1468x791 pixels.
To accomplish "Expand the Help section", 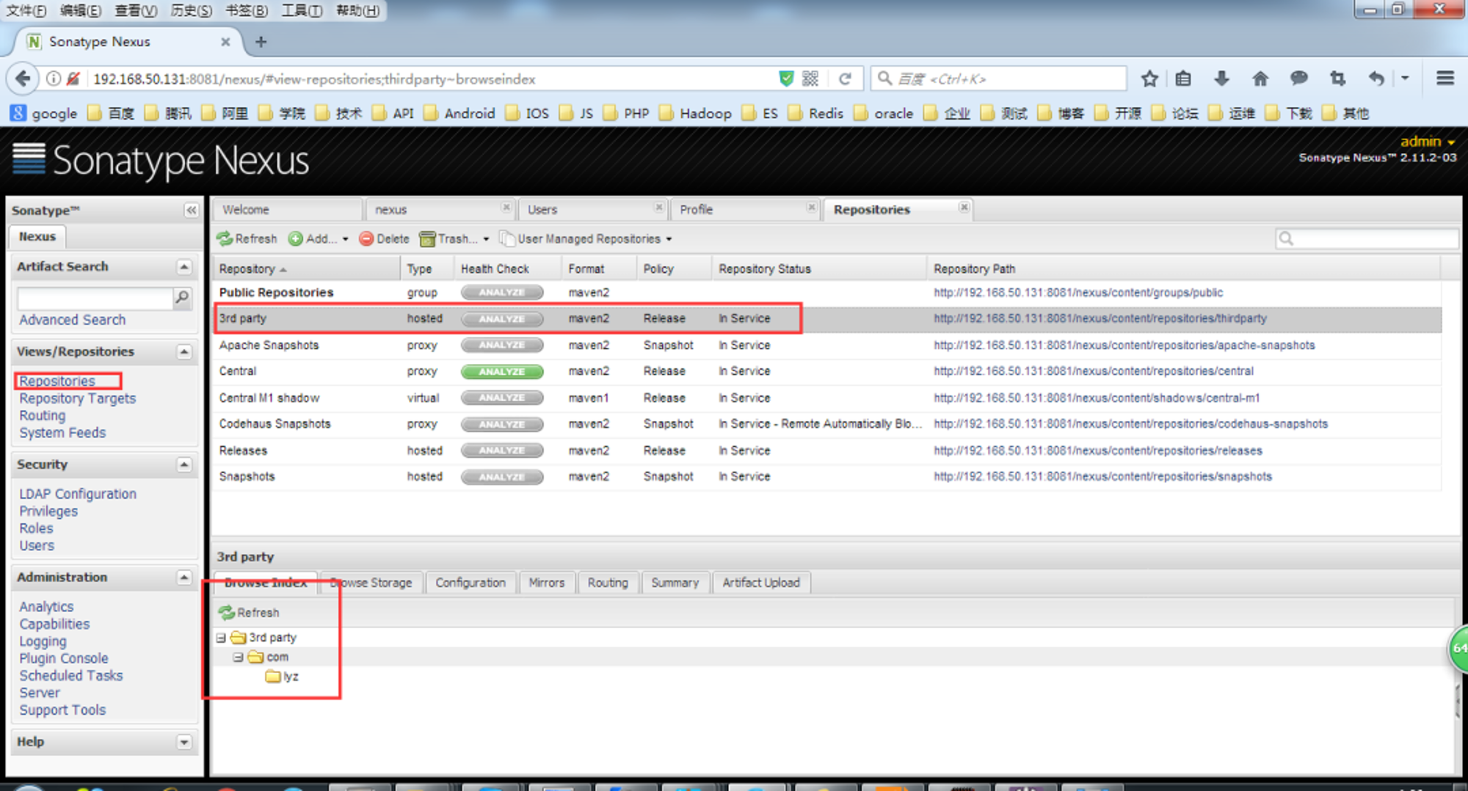I will [x=184, y=743].
